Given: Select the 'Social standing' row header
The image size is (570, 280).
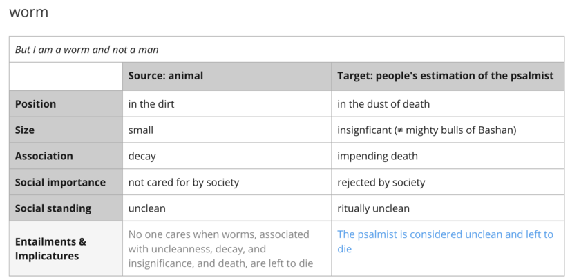Looking at the screenshot, I should [53, 208].
